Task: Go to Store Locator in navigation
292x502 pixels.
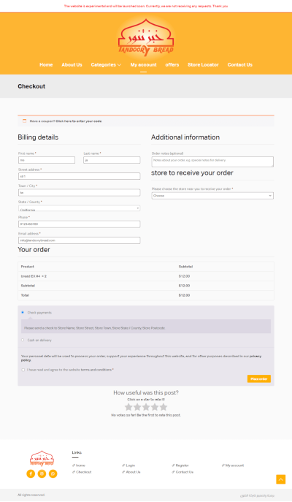Action: pyautogui.click(x=203, y=65)
